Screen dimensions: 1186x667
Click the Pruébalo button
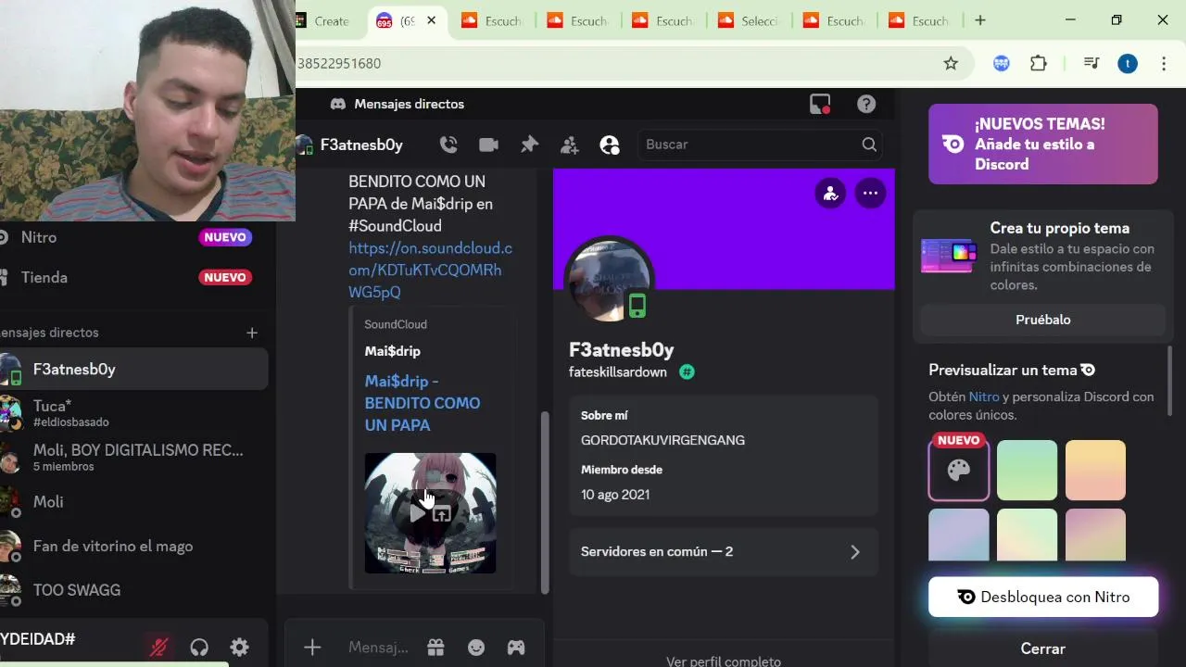pos(1043,320)
